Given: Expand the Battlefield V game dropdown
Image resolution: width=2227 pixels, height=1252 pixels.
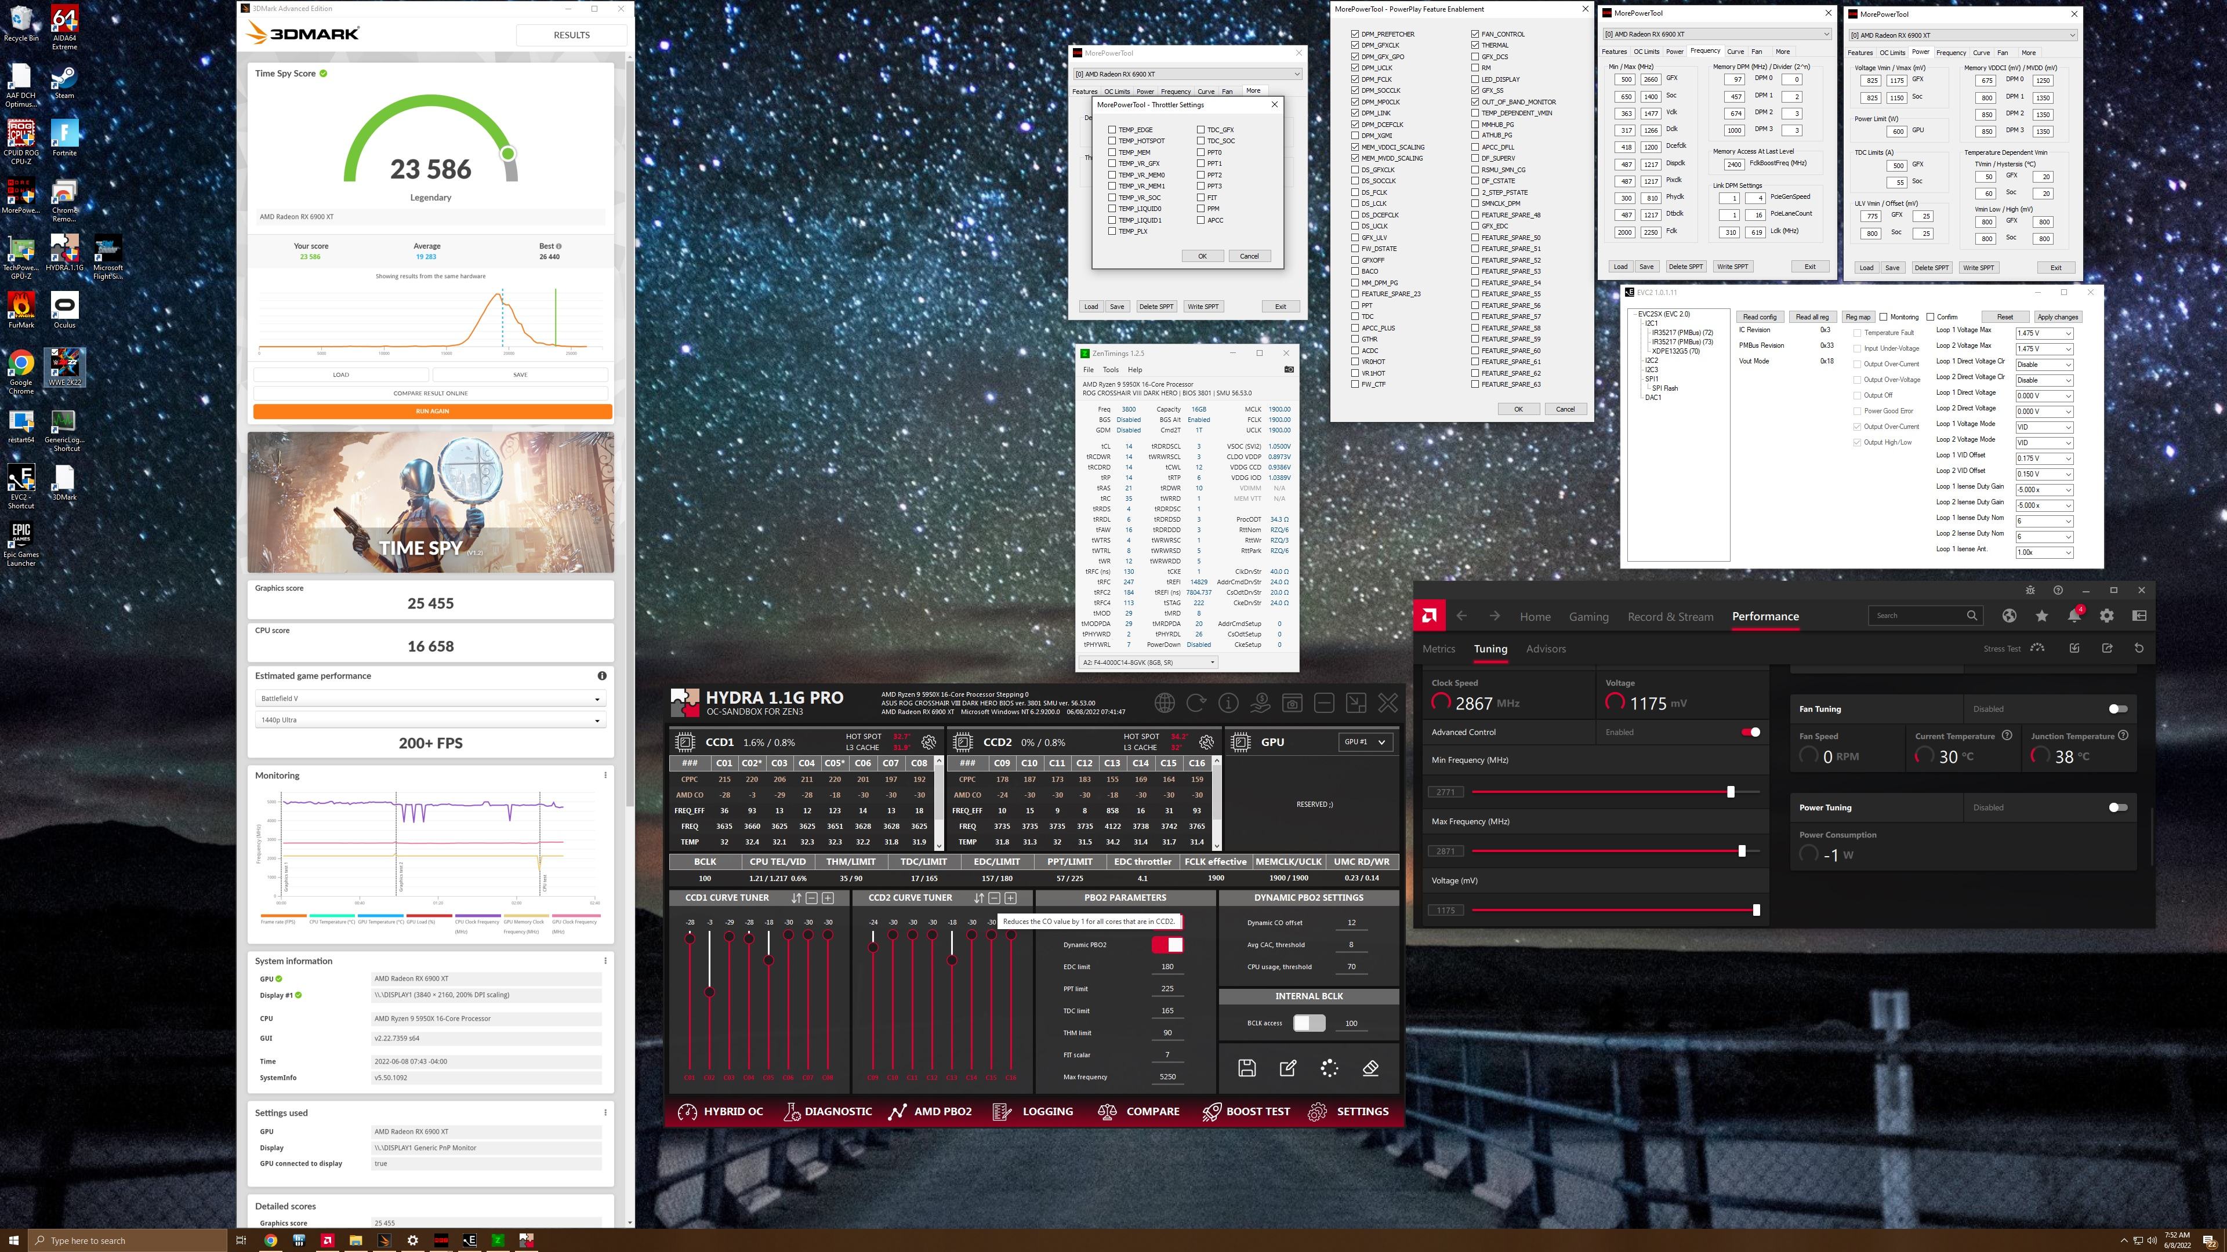Looking at the screenshot, I should click(430, 699).
